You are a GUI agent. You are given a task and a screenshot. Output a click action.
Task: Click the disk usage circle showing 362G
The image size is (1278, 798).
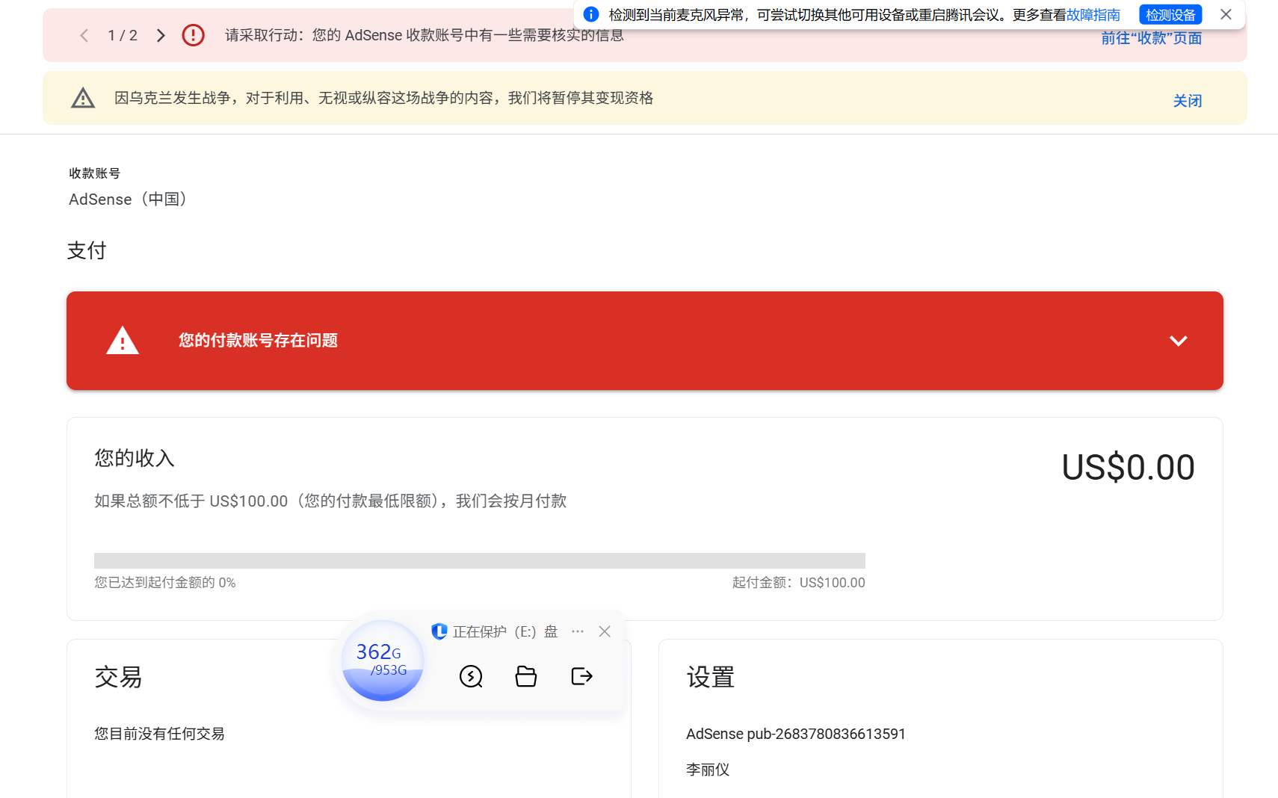coord(382,661)
